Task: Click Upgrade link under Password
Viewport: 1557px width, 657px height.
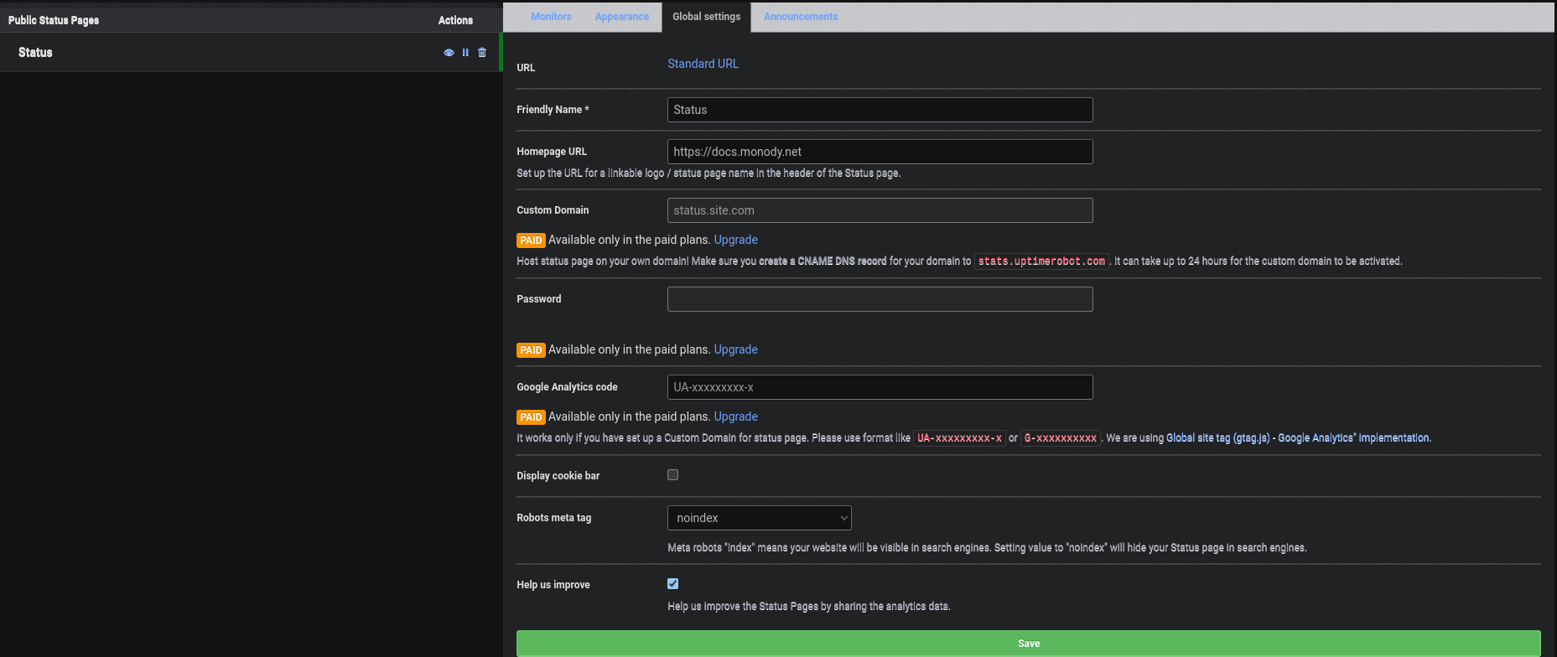Action: 735,349
